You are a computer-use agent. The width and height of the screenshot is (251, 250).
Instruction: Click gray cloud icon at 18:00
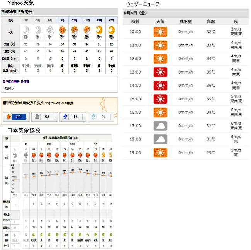tap(160, 139)
